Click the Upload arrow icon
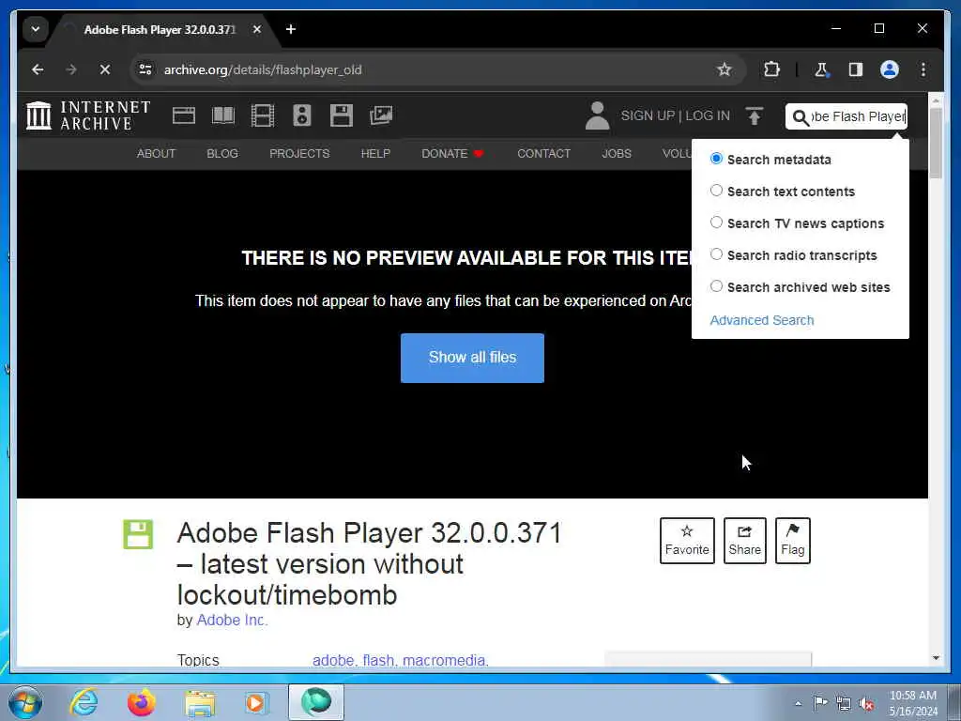This screenshot has height=721, width=961. point(755,115)
